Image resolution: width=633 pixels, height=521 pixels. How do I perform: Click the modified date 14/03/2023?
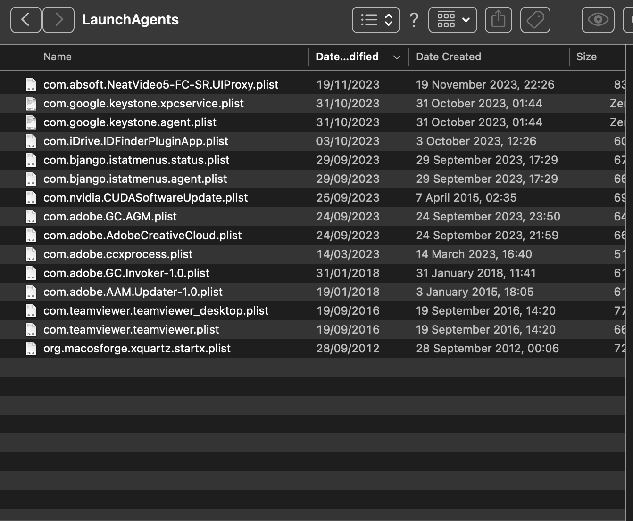pos(348,254)
